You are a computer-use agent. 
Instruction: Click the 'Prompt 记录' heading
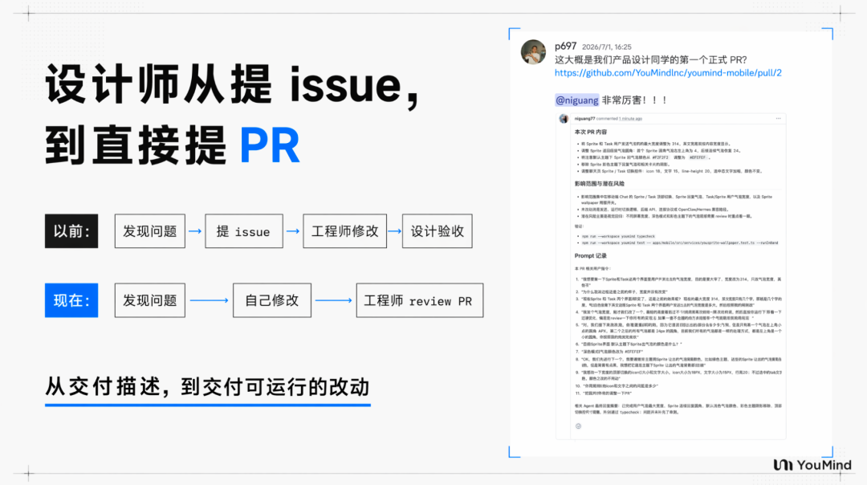coord(591,255)
